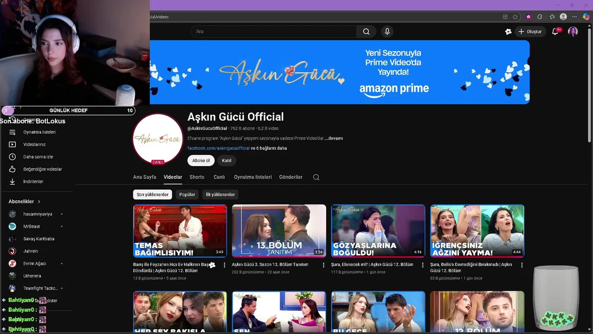Search within channel using magnifier icon

coord(316,177)
